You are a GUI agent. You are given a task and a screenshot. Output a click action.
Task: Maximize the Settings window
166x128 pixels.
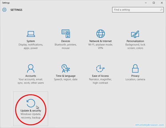(154, 3)
